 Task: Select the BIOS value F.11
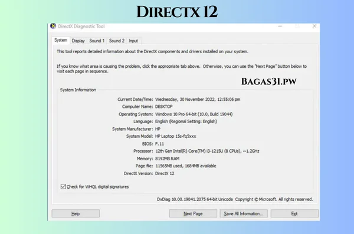[160, 144]
